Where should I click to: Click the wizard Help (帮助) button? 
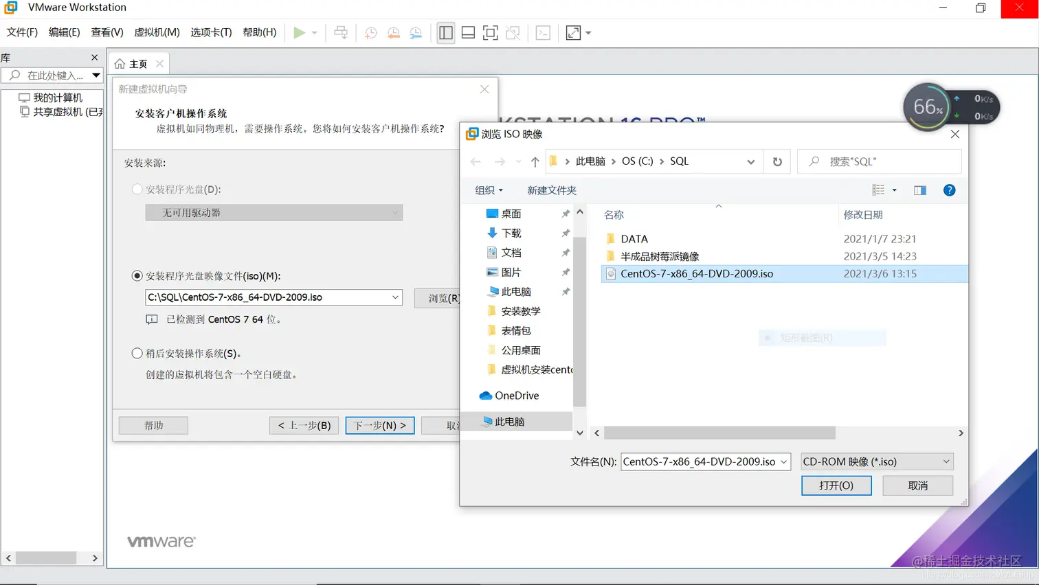(153, 426)
